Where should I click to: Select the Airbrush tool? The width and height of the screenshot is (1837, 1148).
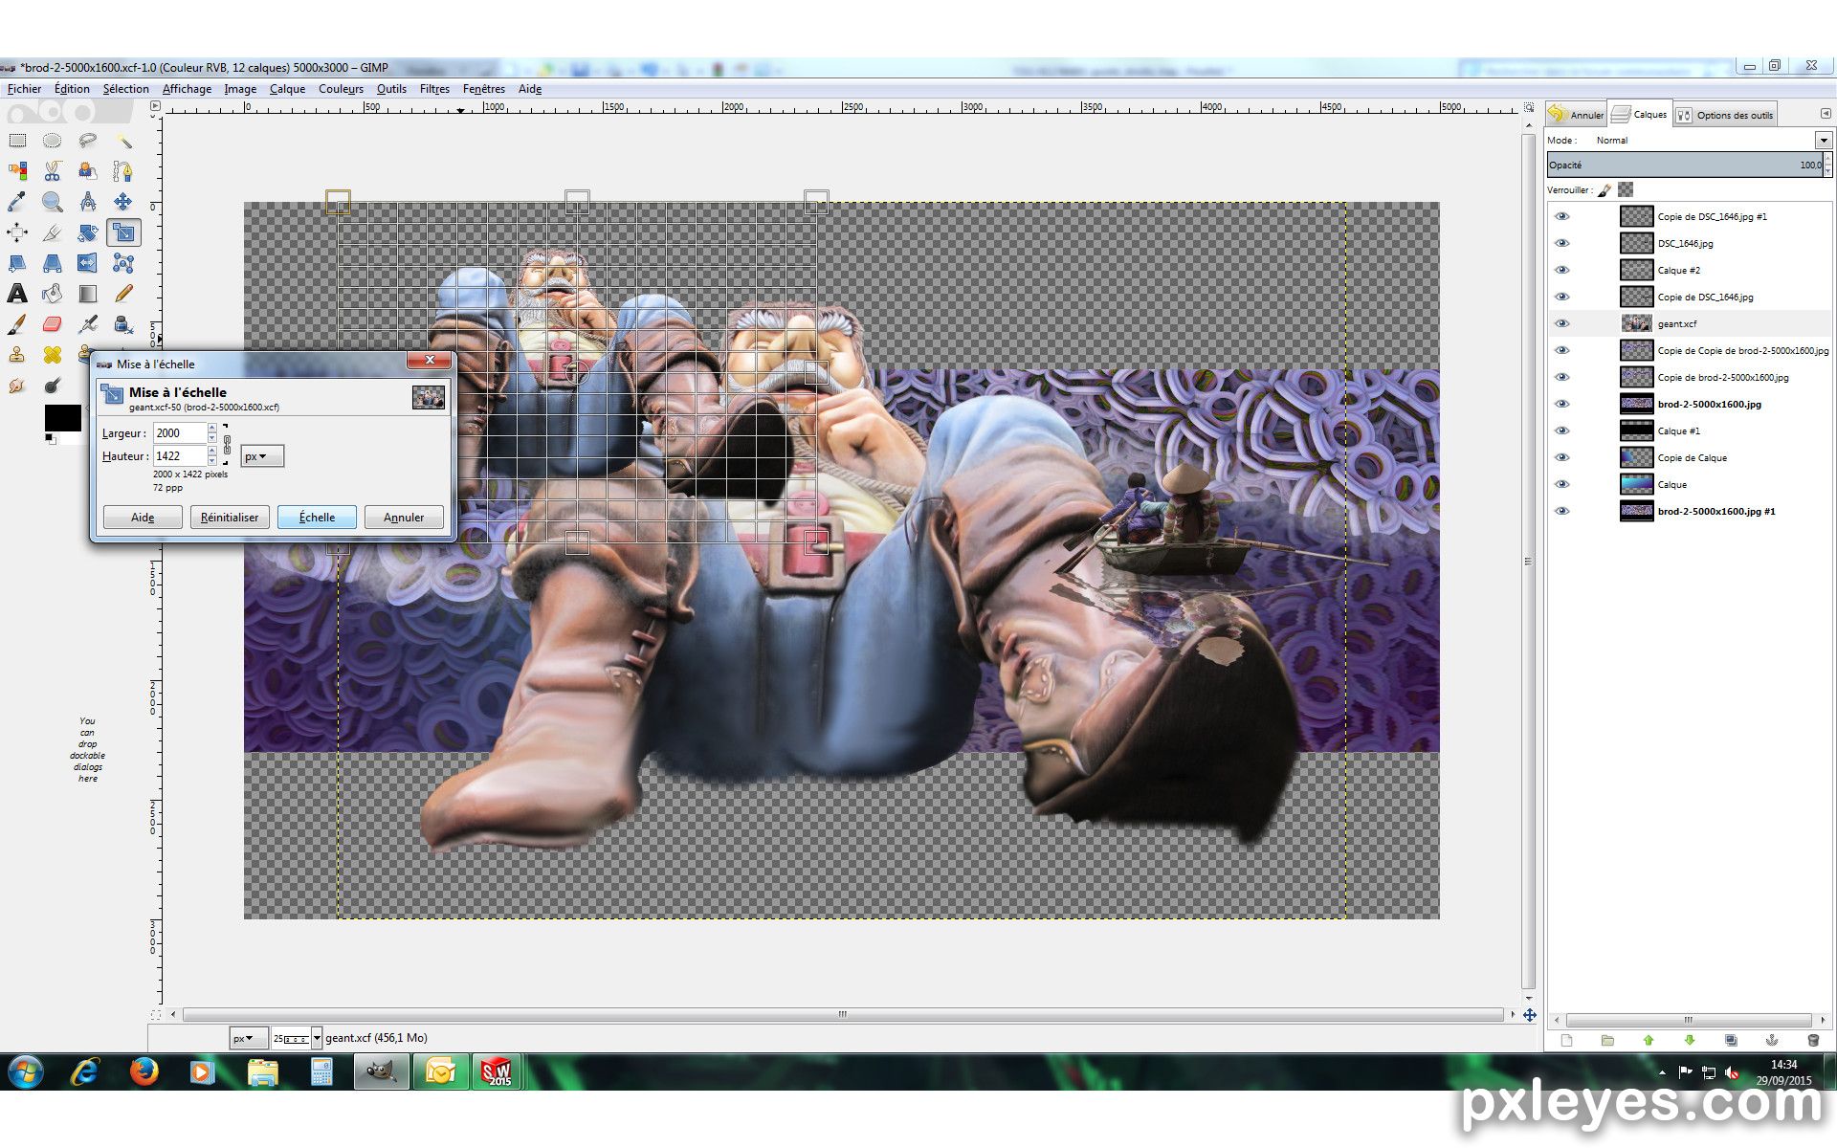(x=88, y=324)
